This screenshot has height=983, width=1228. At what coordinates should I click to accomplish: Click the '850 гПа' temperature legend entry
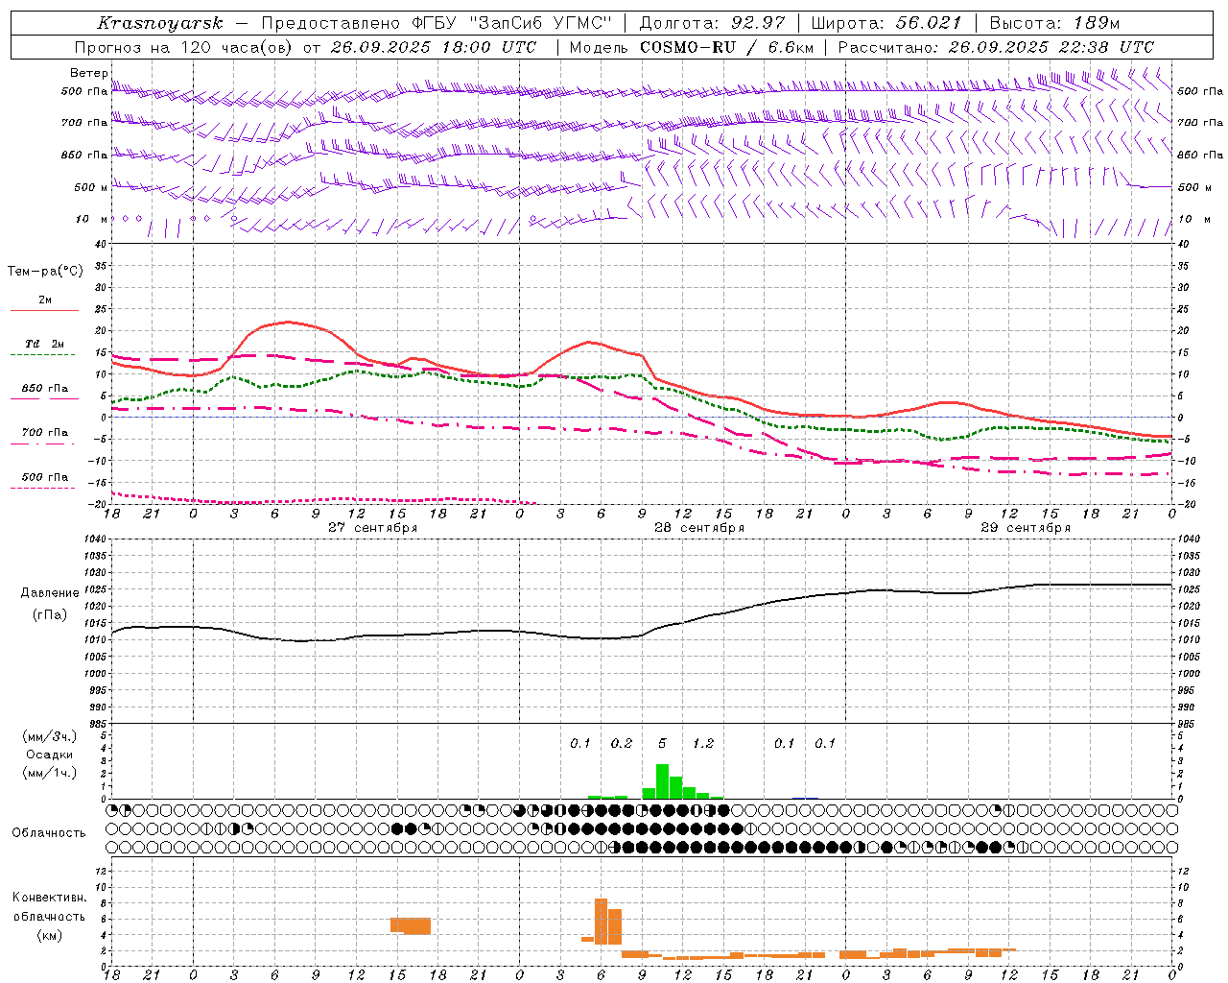45,389
